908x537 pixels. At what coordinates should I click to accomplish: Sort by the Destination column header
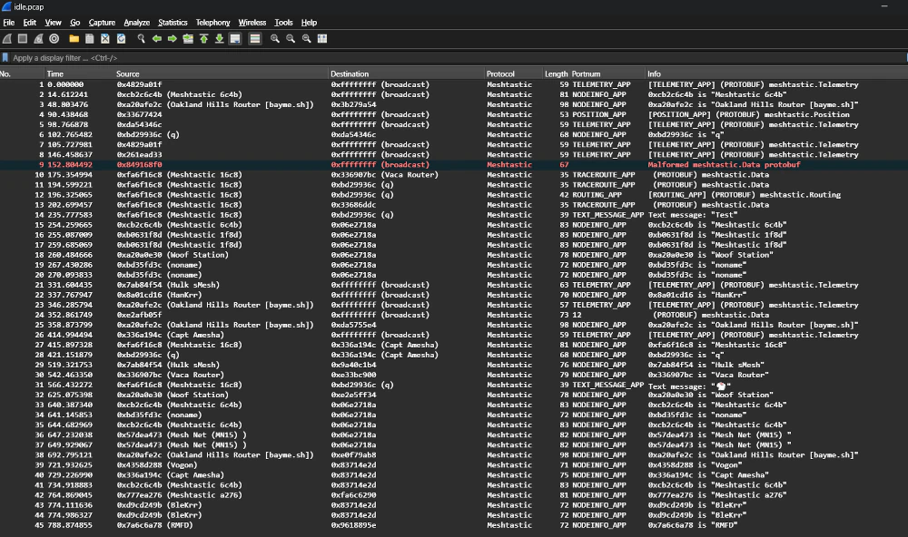click(x=406, y=74)
